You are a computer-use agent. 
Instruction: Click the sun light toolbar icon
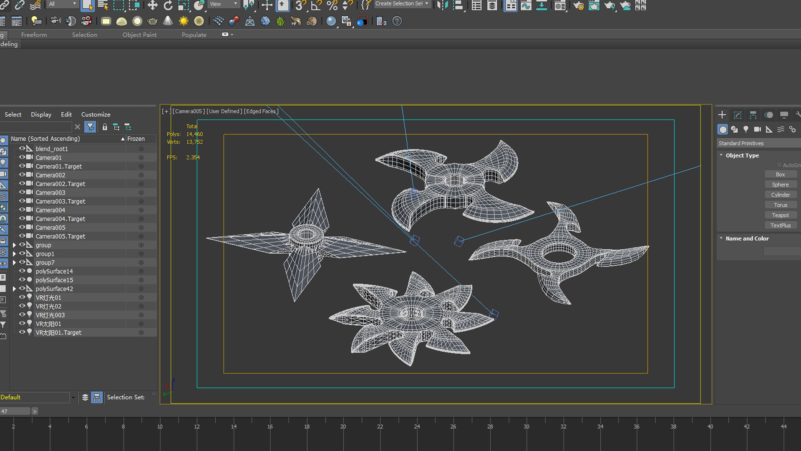183,21
